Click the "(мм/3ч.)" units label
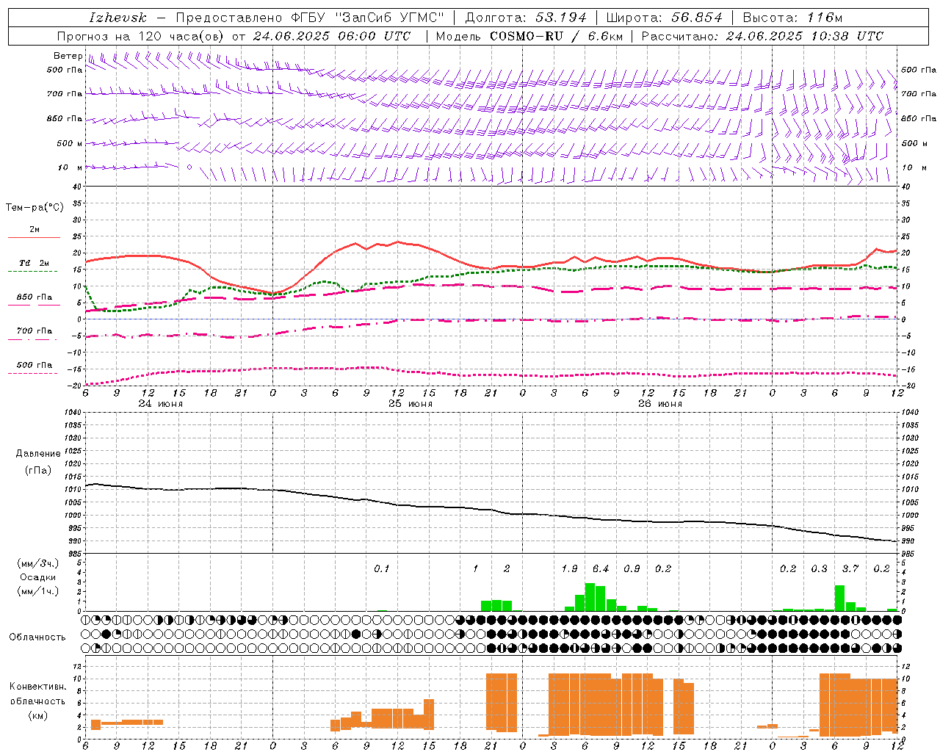The height and width of the screenshot is (752, 940). pyautogui.click(x=38, y=564)
